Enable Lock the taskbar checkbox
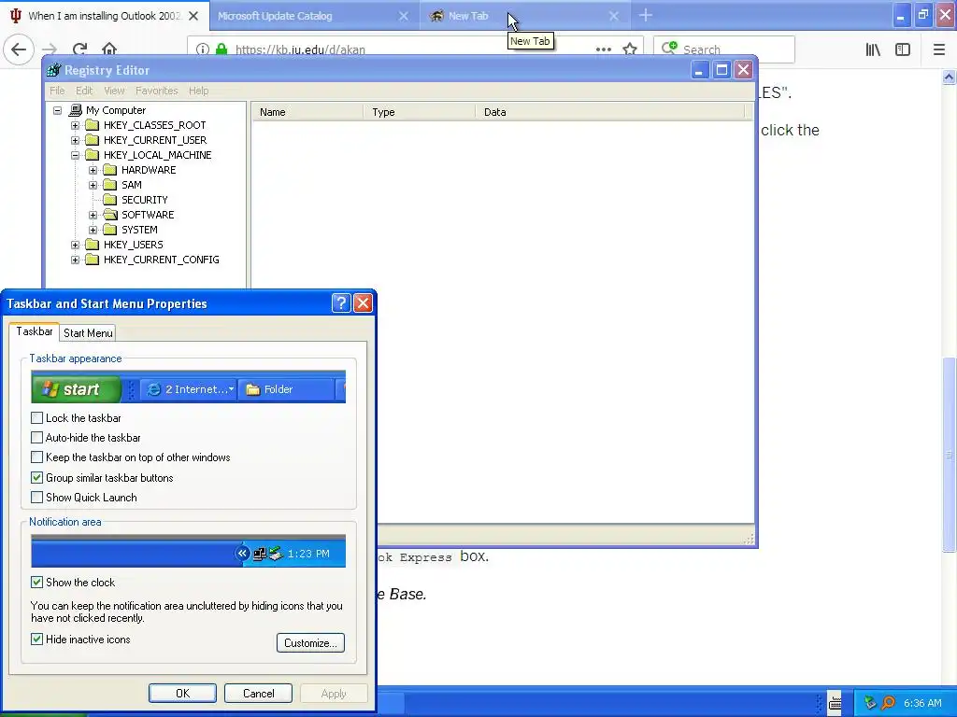 [36, 417]
